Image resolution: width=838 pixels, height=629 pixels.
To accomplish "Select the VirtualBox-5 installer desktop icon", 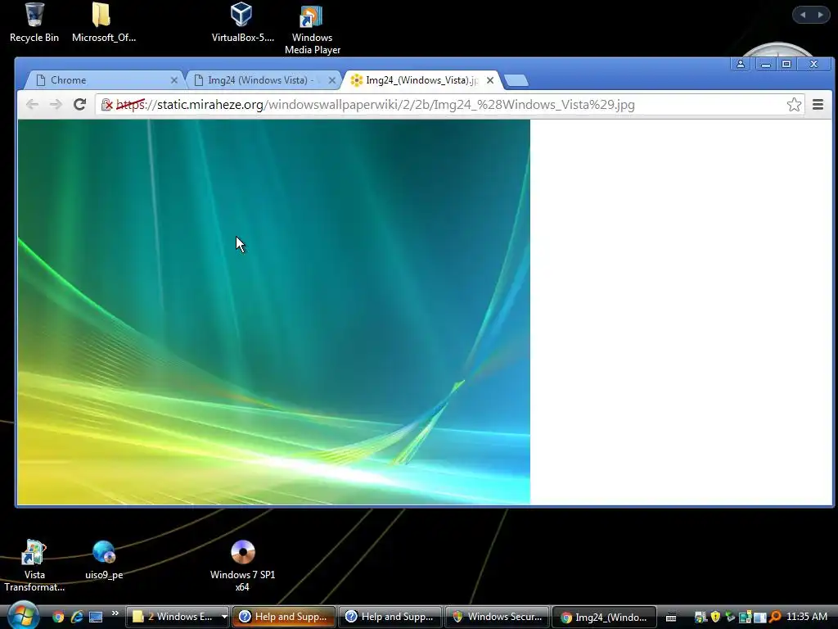I will coord(242,22).
